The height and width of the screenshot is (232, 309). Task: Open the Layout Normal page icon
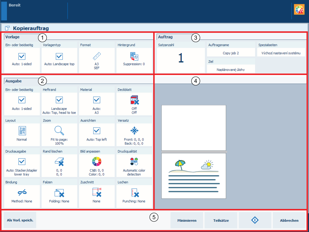(x=22, y=131)
